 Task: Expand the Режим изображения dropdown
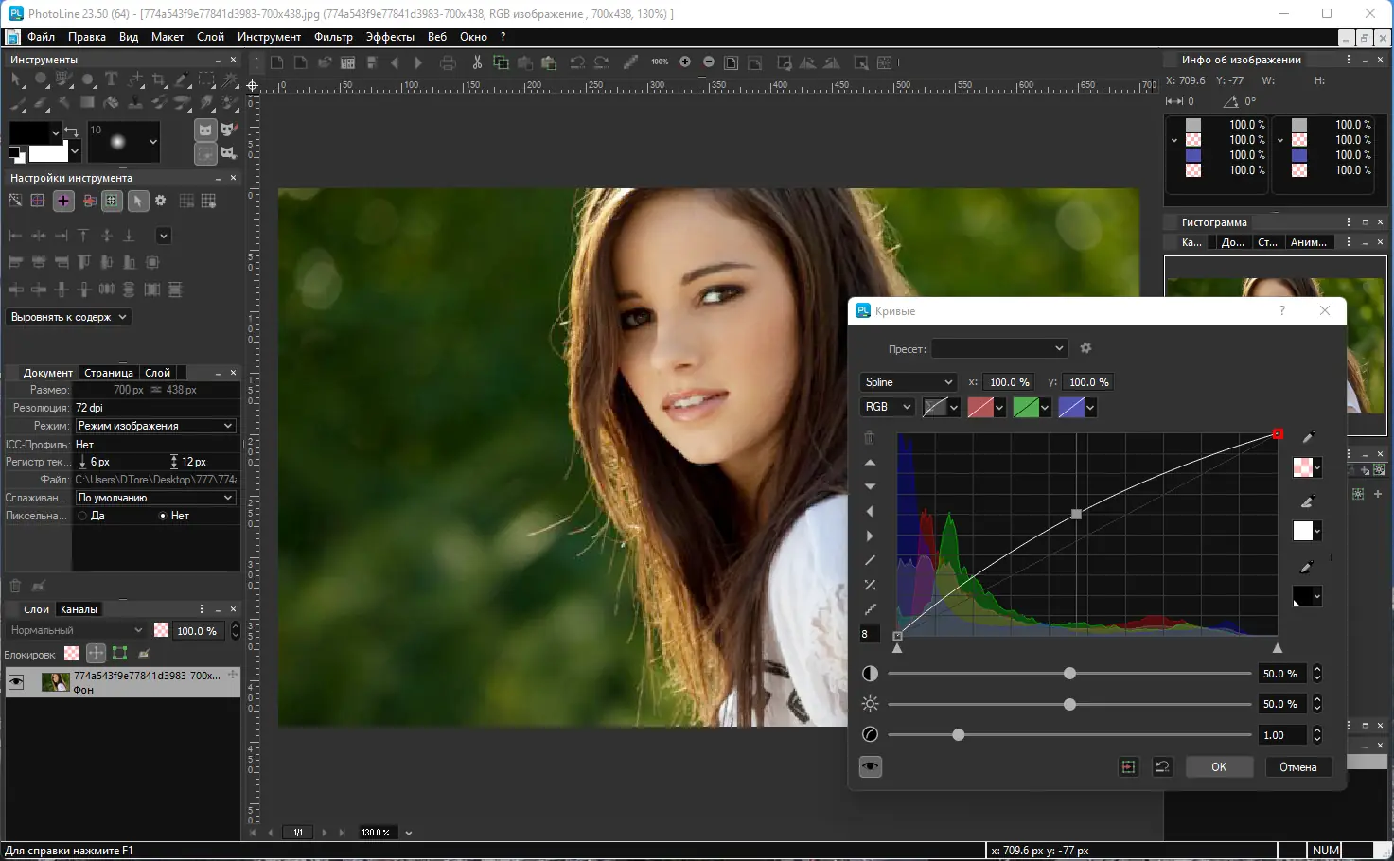pyautogui.click(x=155, y=426)
